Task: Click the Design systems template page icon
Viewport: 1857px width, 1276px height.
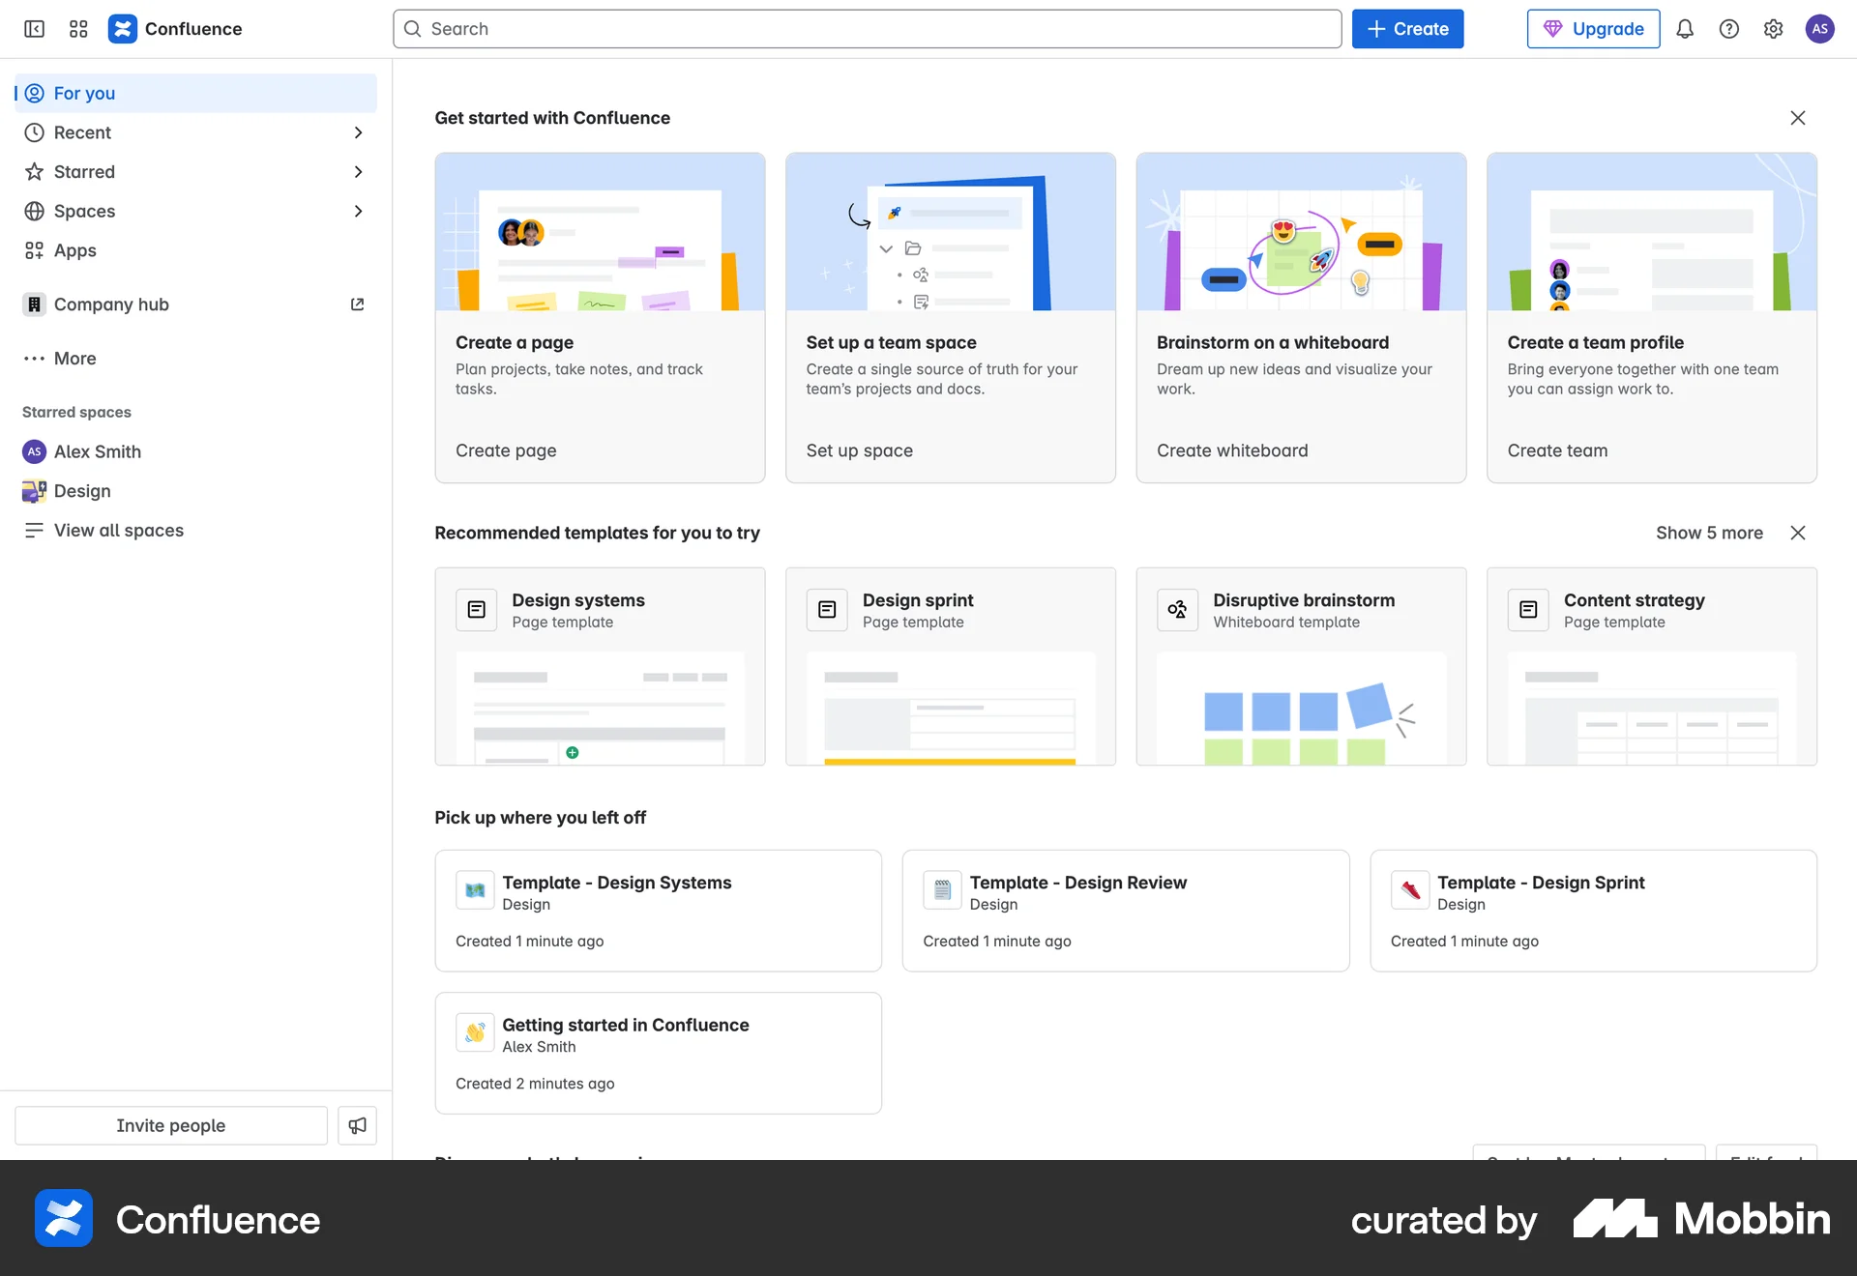Action: point(476,610)
